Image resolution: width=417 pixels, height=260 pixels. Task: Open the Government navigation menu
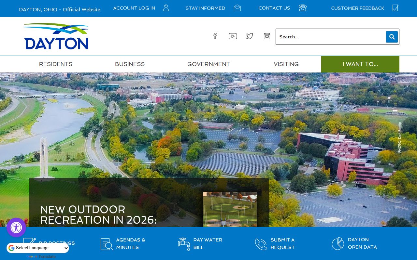(x=208, y=64)
